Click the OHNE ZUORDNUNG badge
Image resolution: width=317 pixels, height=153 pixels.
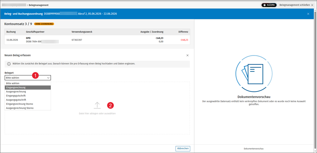[x=44, y=24]
